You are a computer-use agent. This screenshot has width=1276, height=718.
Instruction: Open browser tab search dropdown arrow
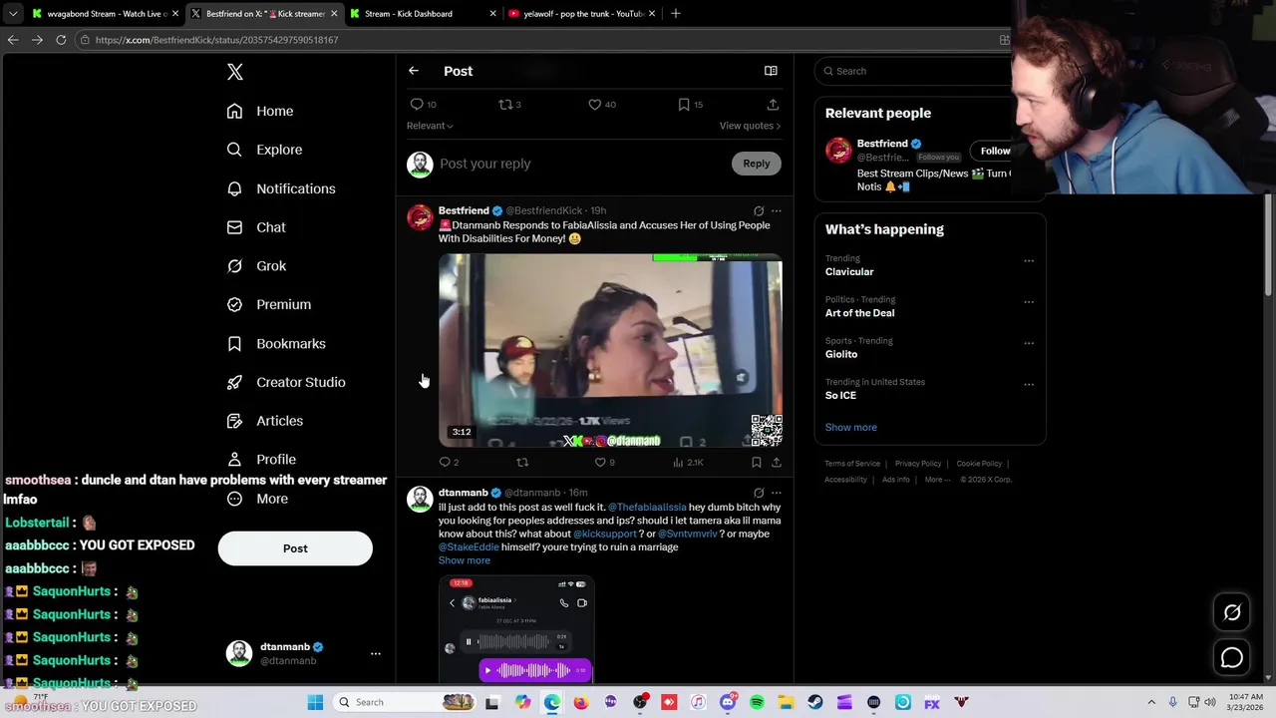click(12, 14)
